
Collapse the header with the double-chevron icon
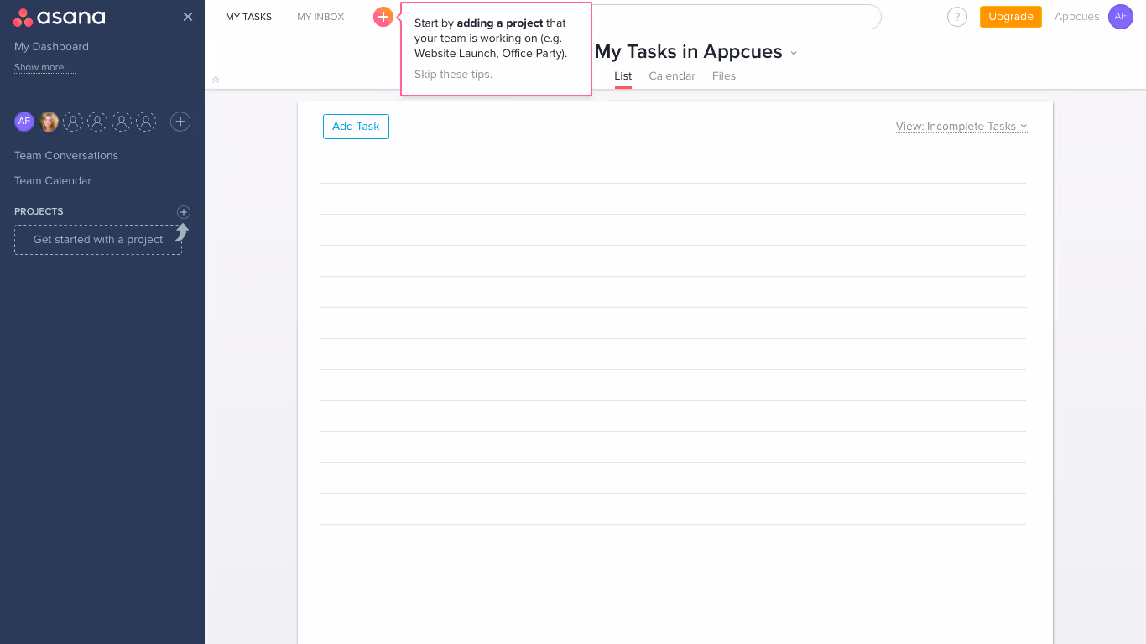tap(216, 80)
